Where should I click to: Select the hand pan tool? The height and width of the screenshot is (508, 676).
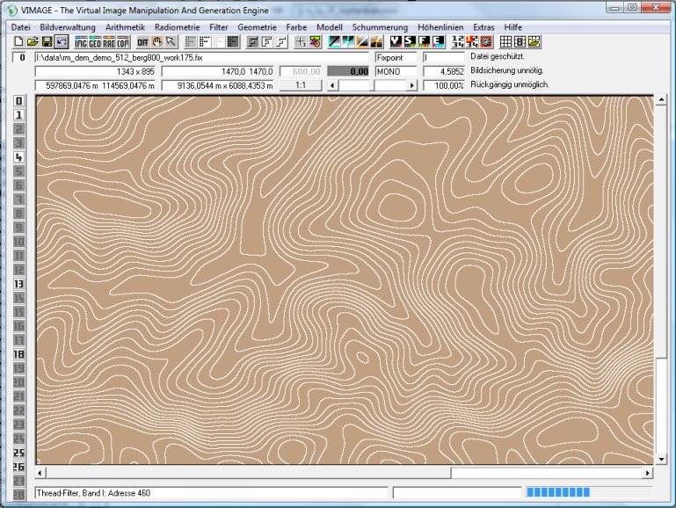tap(158, 41)
